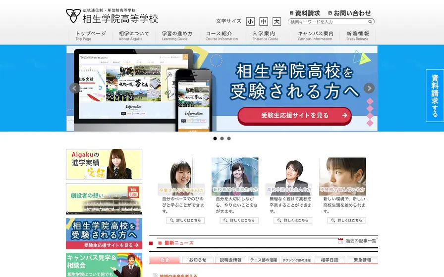This screenshot has width=444, height=277.
Task: Select the second carousel dot
Action: click(222, 138)
